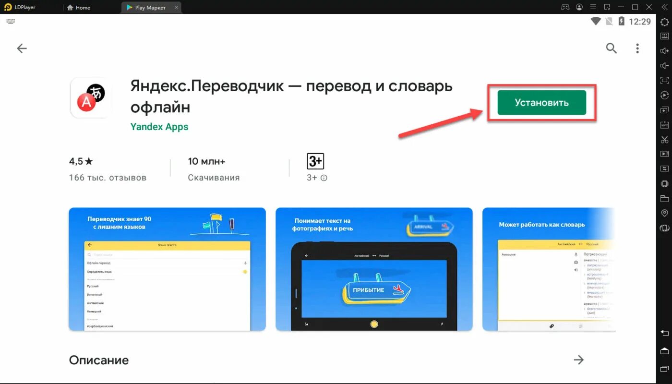Screen dimensions: 672x384
Task: Open the LDPlayer hamburger menu
Action: [593, 7]
